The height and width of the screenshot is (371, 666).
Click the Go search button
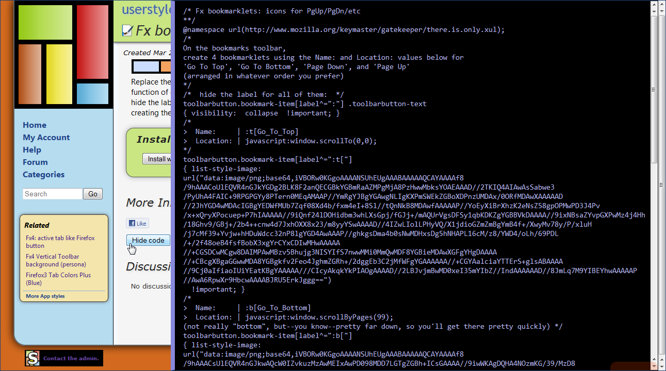[x=93, y=194]
